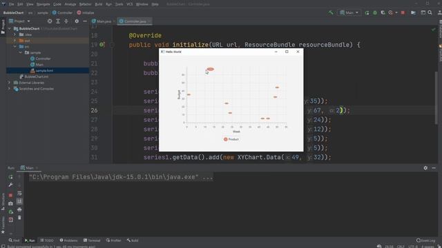The width and height of the screenshot is (442, 248).
Task: Click Expand All icon in Project panel
Action: [x=58, y=21]
